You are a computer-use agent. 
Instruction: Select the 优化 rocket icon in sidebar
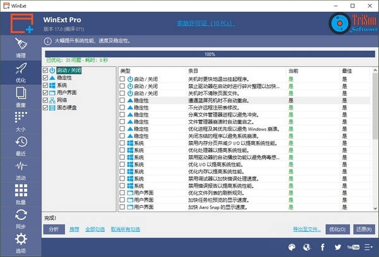[x=21, y=68]
